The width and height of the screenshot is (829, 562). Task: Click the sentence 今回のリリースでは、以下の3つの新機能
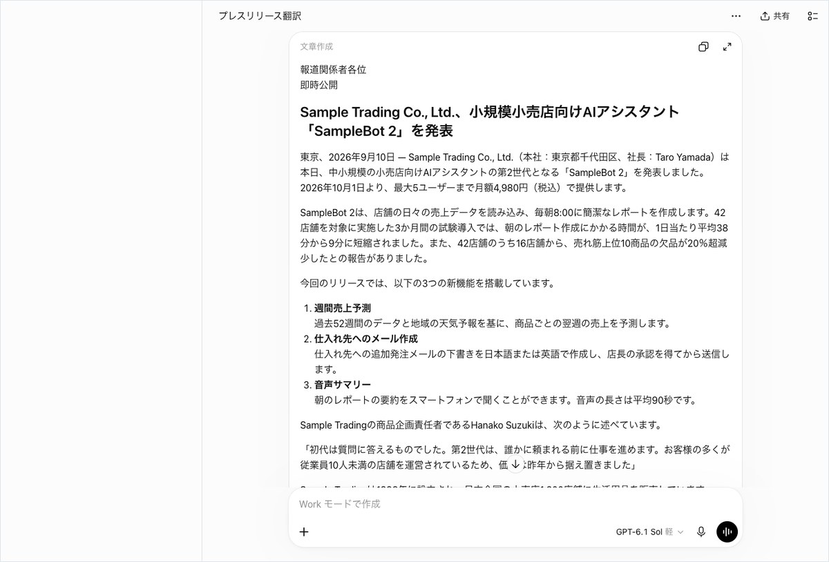coord(428,283)
